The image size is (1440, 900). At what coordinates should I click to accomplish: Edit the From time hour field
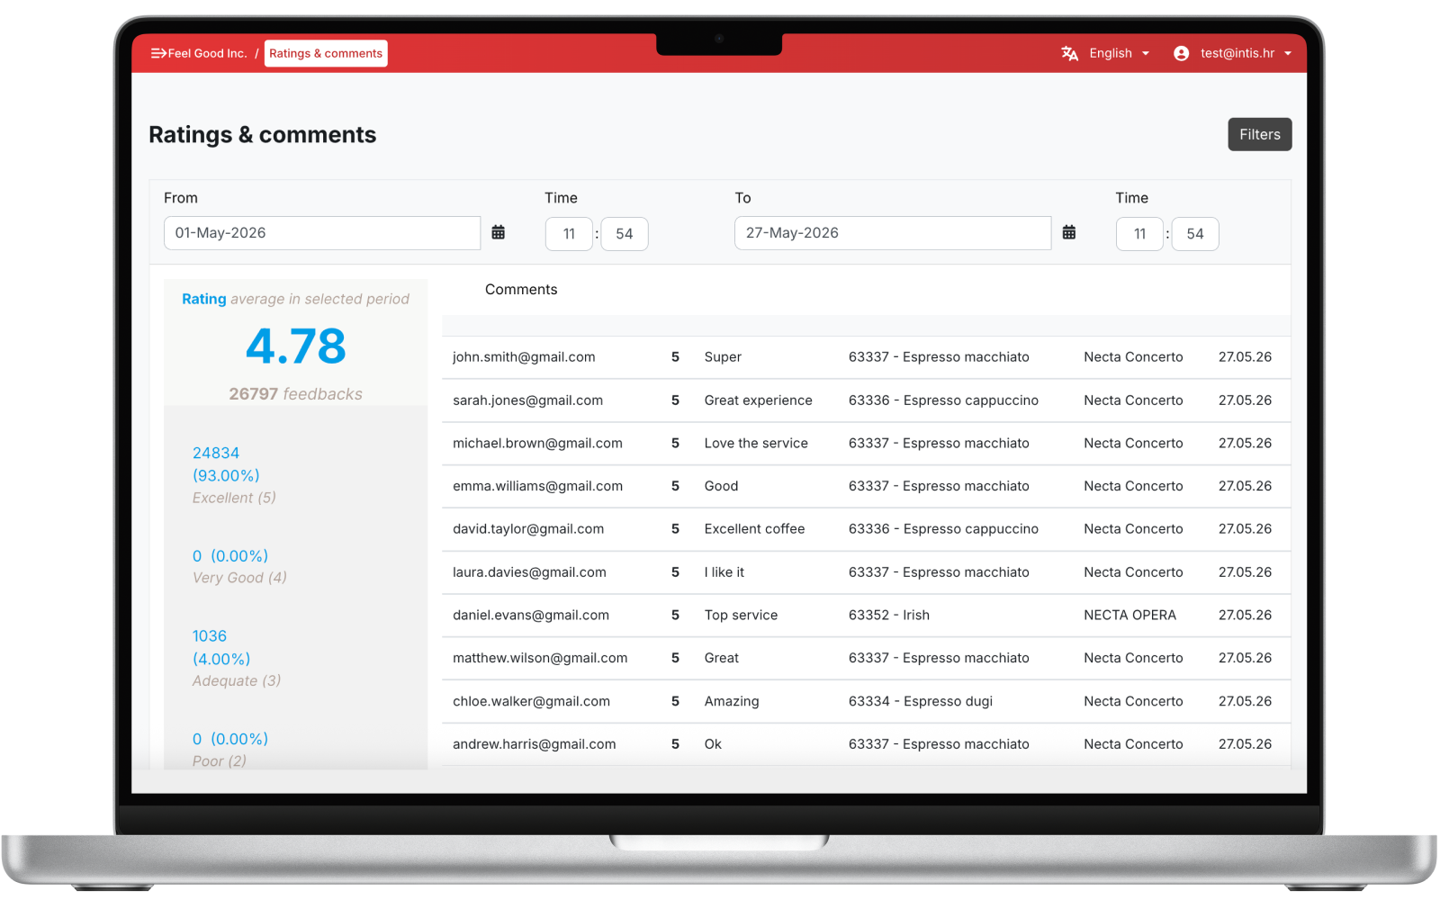point(569,234)
